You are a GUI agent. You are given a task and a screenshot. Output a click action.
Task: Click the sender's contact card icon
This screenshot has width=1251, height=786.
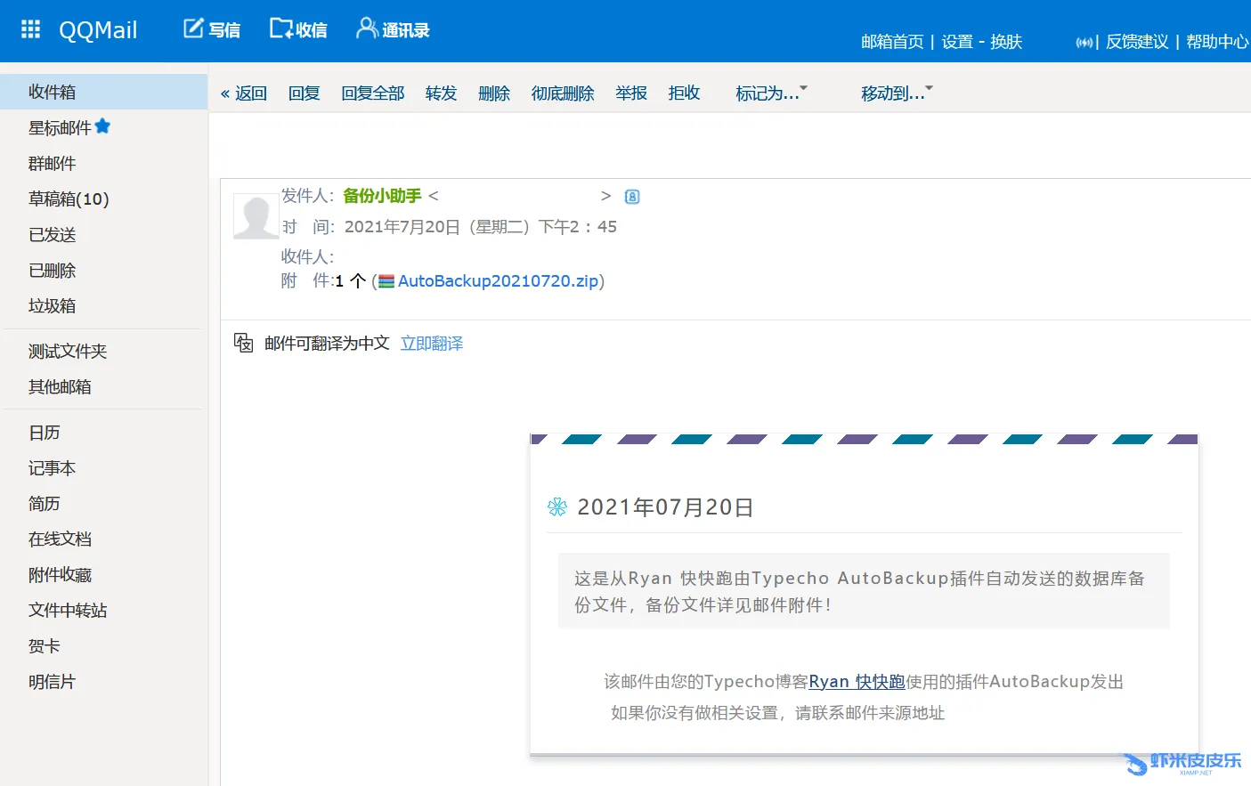click(632, 197)
